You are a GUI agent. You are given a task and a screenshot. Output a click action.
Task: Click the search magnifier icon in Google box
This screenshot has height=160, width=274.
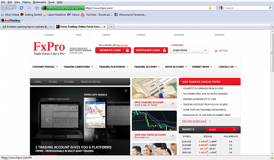[270, 8]
